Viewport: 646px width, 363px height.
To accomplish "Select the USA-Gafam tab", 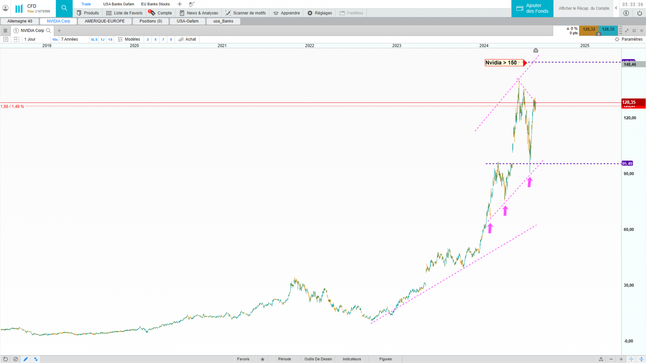I will [x=188, y=21].
